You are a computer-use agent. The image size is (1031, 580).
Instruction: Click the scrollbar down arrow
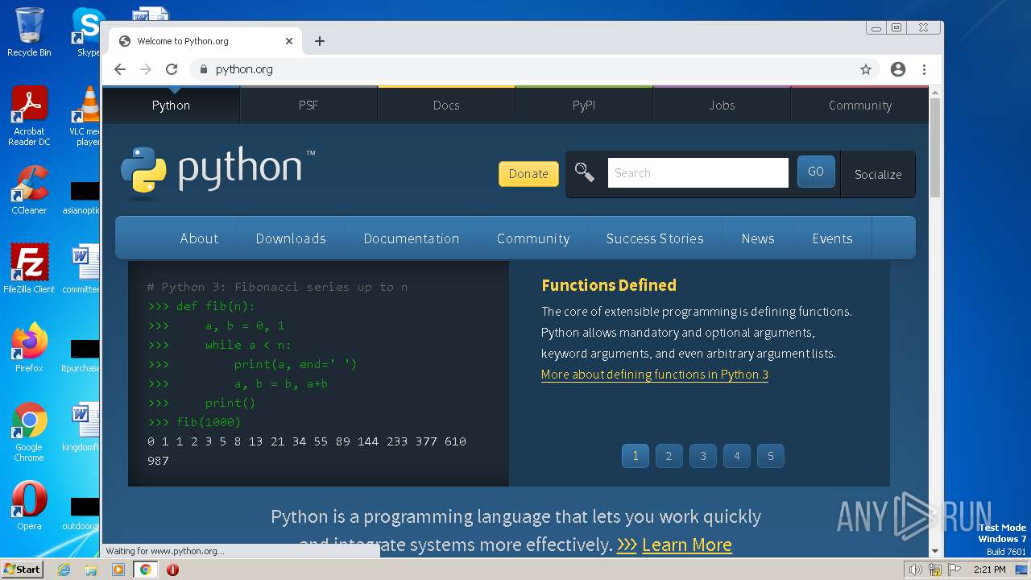pos(935,552)
